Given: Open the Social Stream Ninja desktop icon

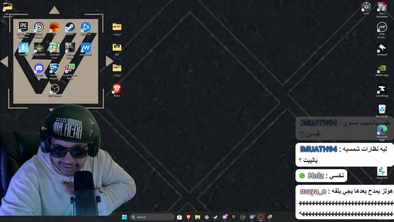Looking at the screenshot, I should point(70,72).
